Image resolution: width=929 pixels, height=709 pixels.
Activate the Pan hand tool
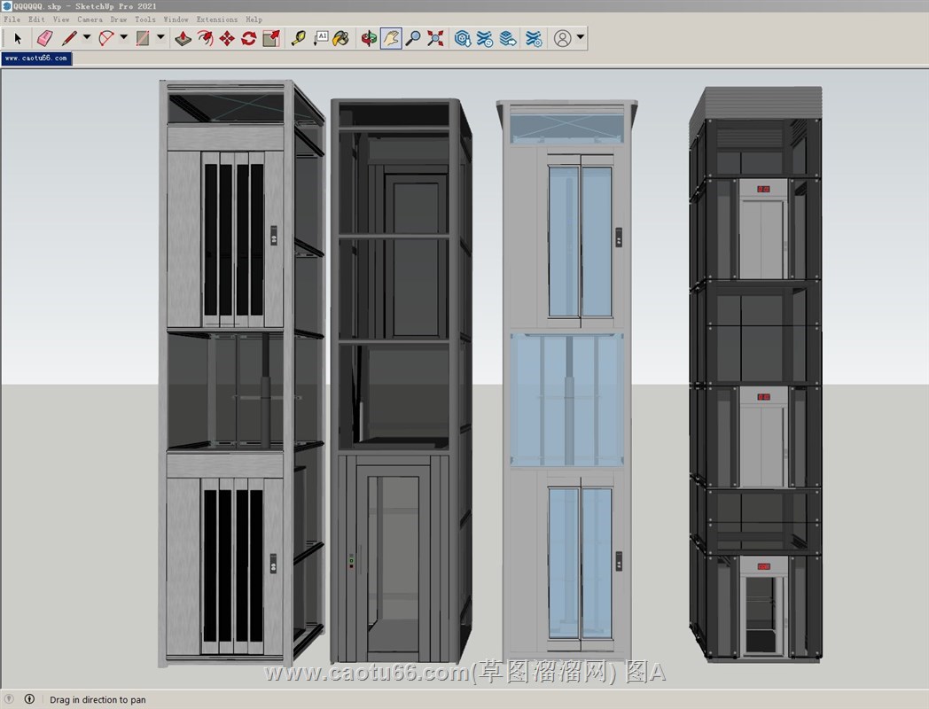click(x=391, y=38)
